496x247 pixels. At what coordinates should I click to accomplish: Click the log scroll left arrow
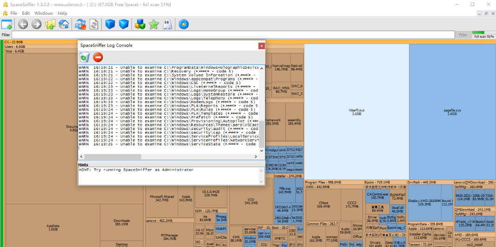pos(81,156)
